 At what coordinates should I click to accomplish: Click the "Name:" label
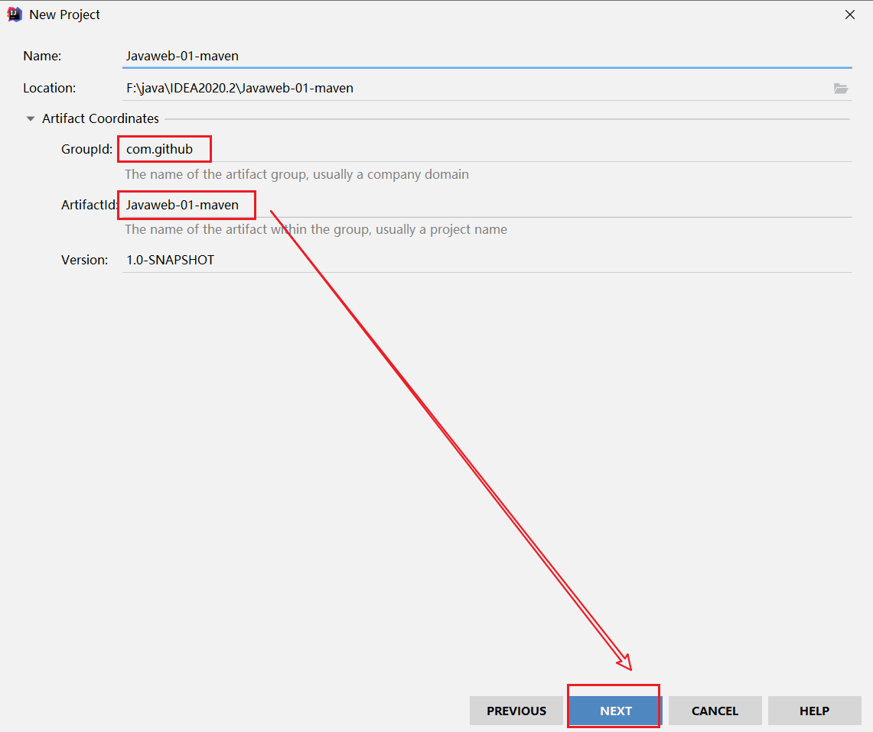pos(42,56)
